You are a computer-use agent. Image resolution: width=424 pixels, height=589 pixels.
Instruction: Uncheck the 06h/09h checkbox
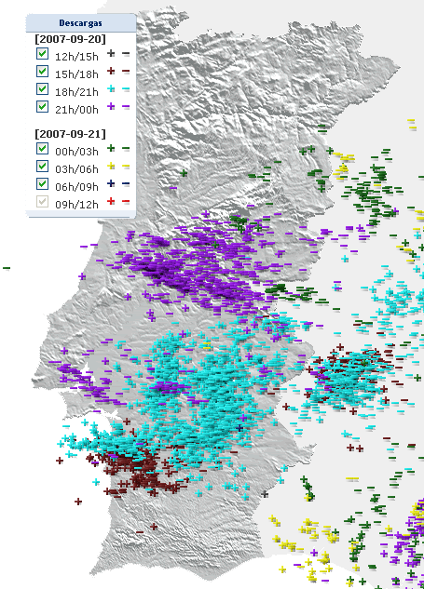tap(43, 183)
